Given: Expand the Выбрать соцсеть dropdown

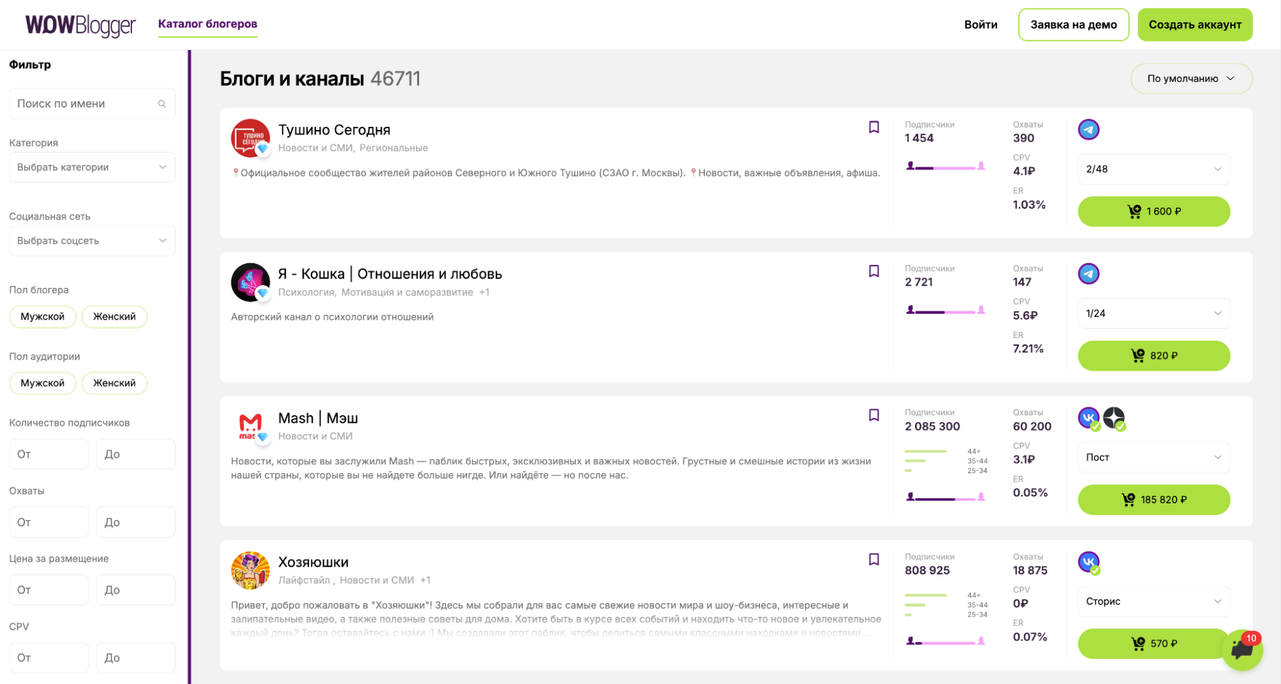Looking at the screenshot, I should 92,241.
